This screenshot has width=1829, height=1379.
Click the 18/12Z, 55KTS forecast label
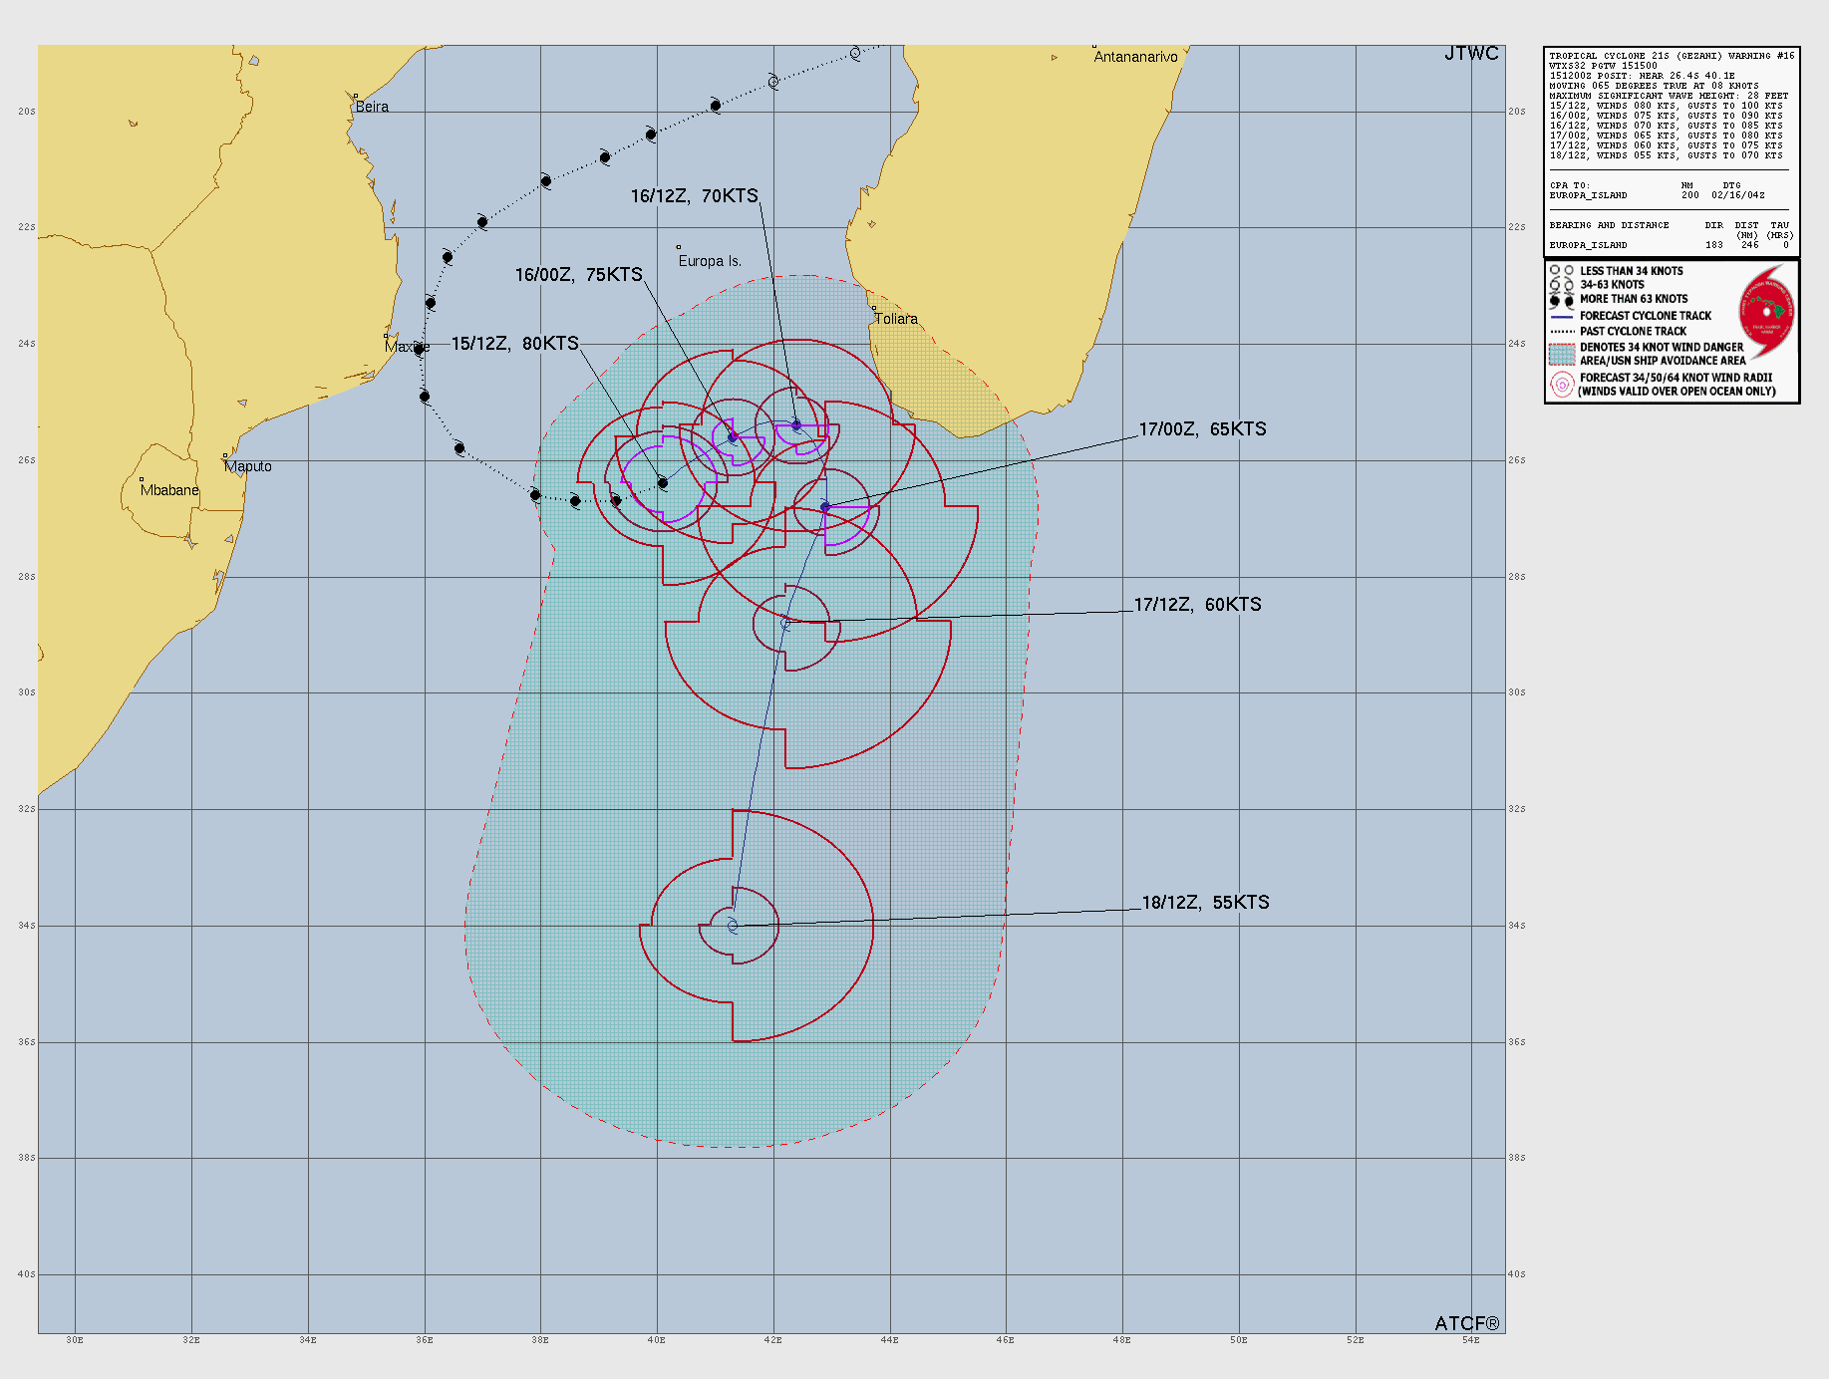[1205, 903]
